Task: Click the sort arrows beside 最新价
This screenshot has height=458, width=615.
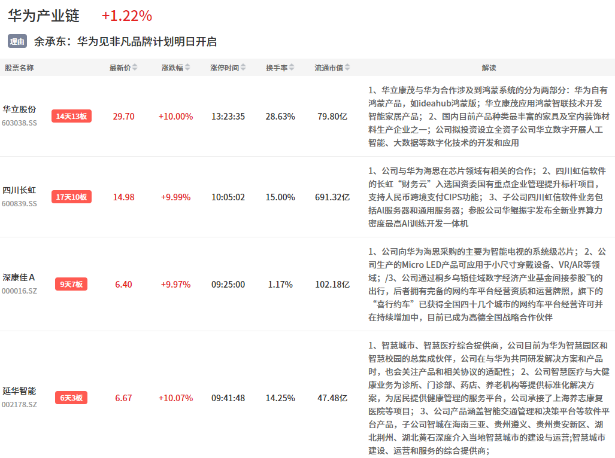Action: point(135,68)
